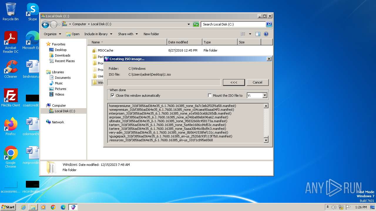Open the Share with dropdown
This screenshot has width=376, height=211.
pos(128,34)
